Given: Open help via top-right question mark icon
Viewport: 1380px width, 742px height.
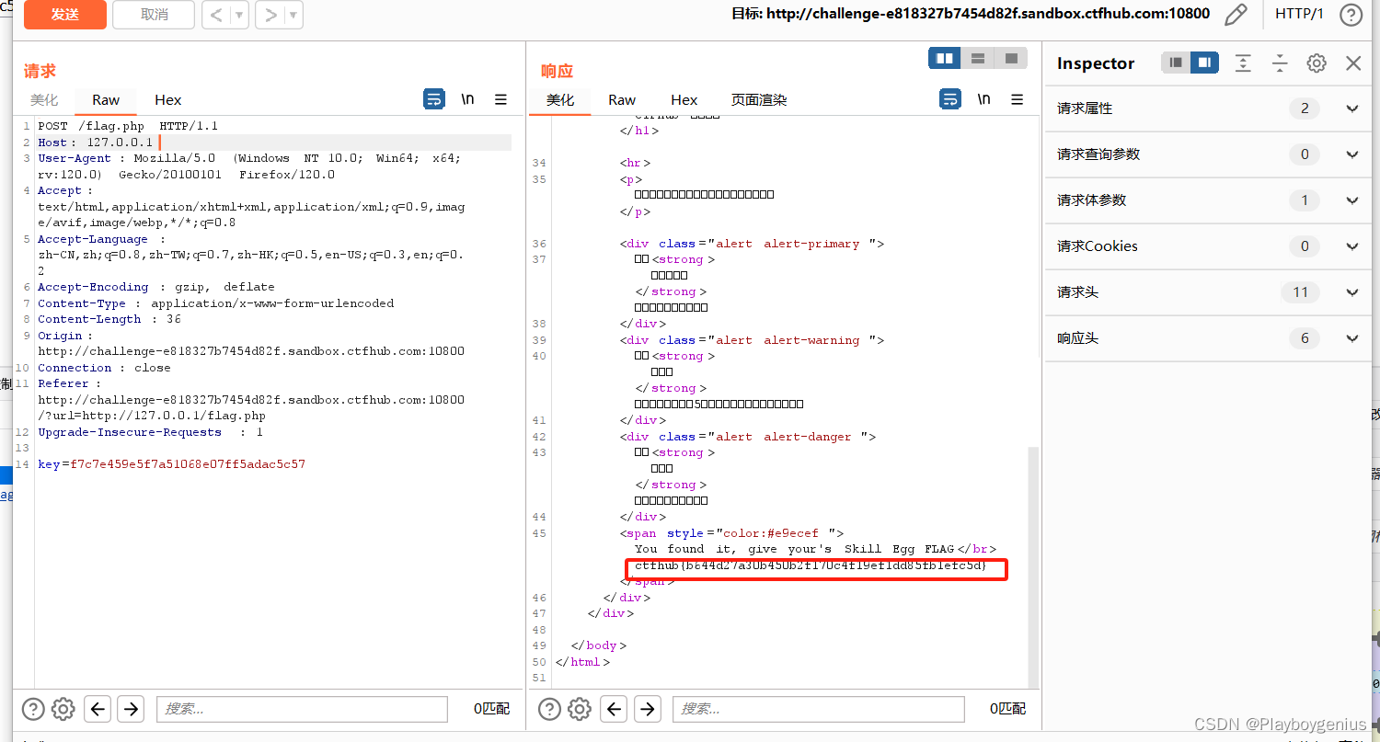Looking at the screenshot, I should [x=1351, y=15].
